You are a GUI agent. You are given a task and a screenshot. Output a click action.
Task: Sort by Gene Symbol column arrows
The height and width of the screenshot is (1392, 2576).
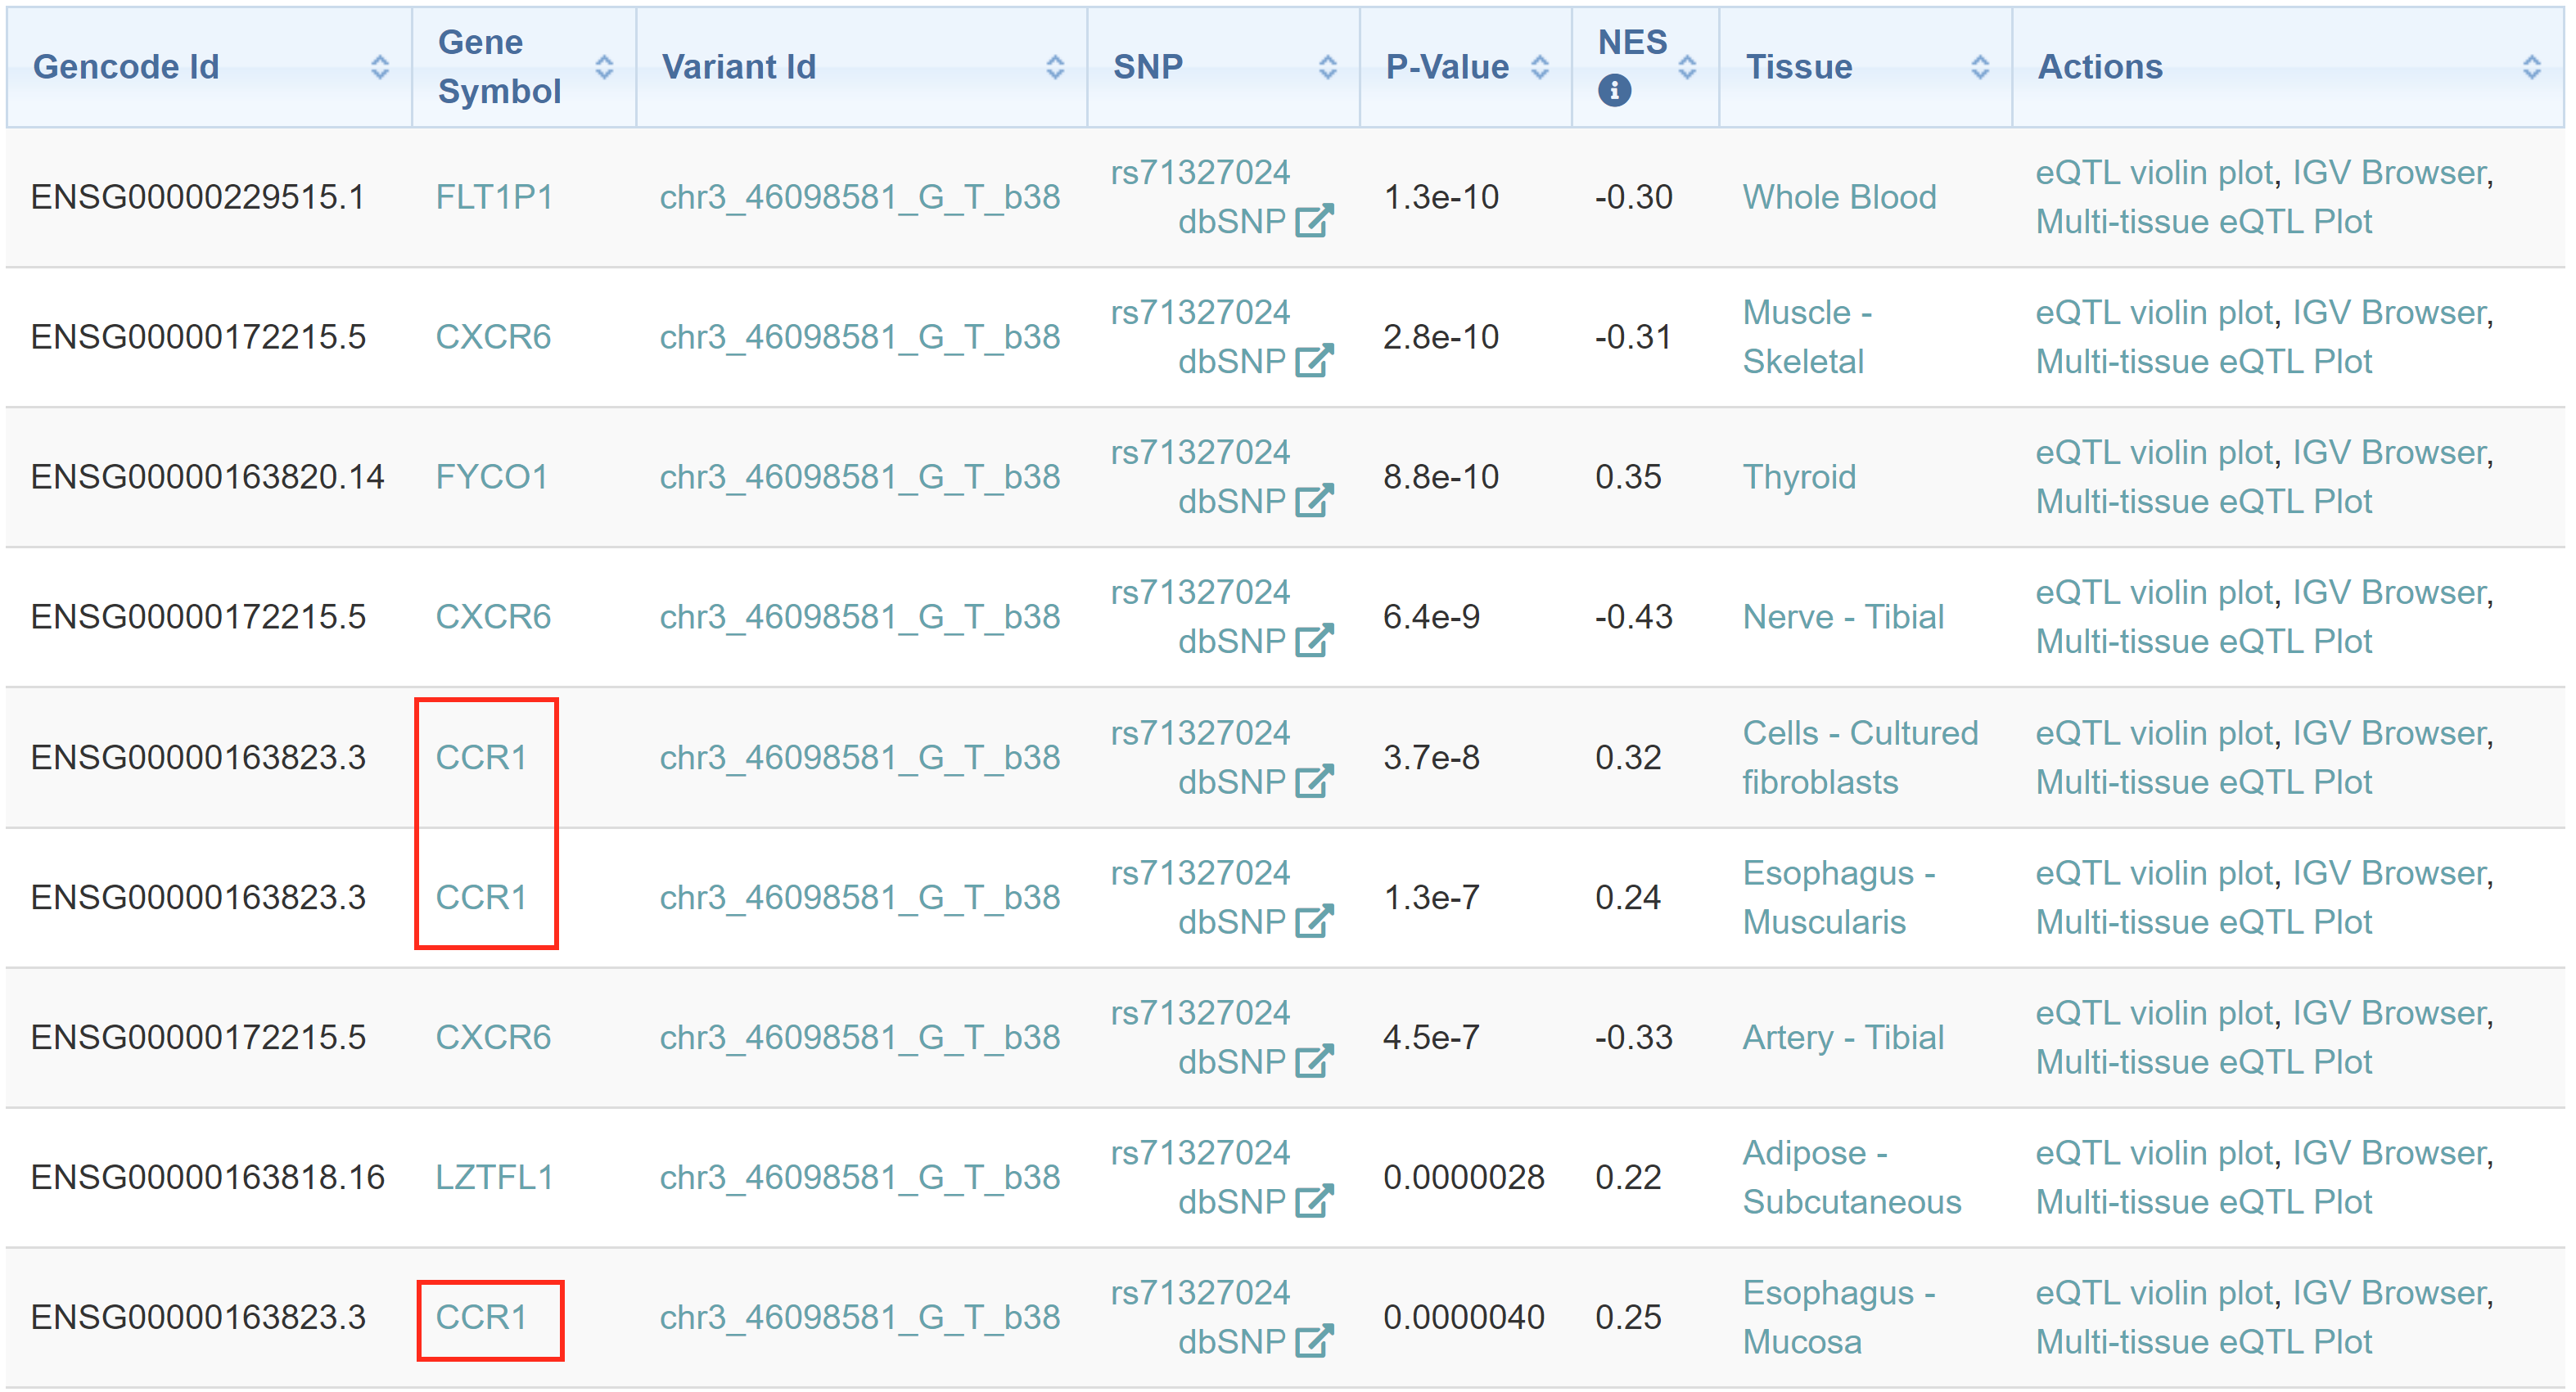604,67
